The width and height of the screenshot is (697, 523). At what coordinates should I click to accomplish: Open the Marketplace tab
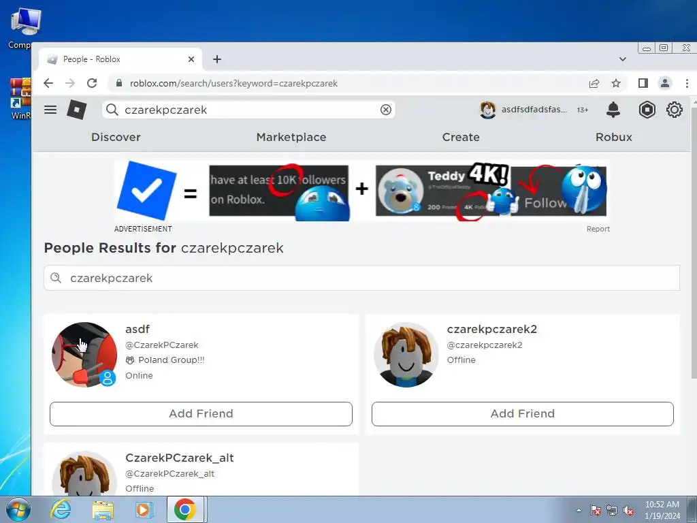pyautogui.click(x=291, y=137)
